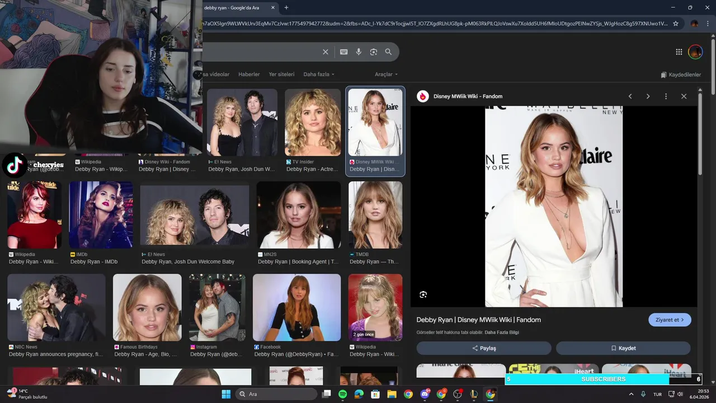
Task: Clear the search box with the X icon
Action: pos(326,52)
